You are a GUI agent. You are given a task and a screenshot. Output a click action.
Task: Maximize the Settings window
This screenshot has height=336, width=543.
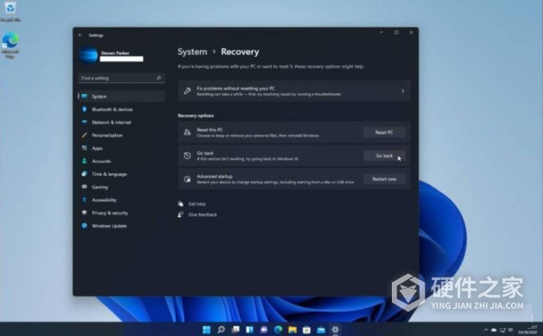(396, 33)
